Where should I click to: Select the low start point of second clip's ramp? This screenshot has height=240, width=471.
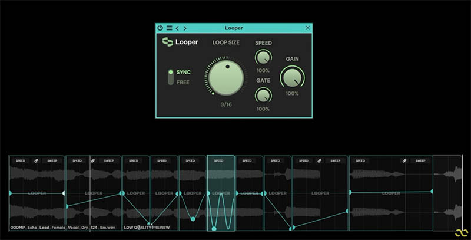[67, 206]
